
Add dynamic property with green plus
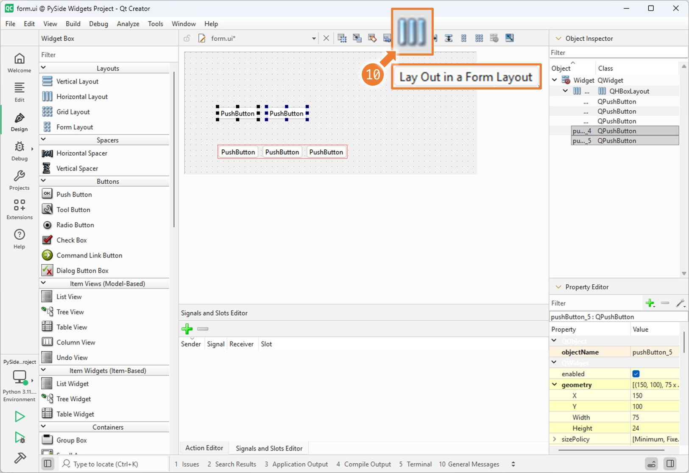coord(650,303)
